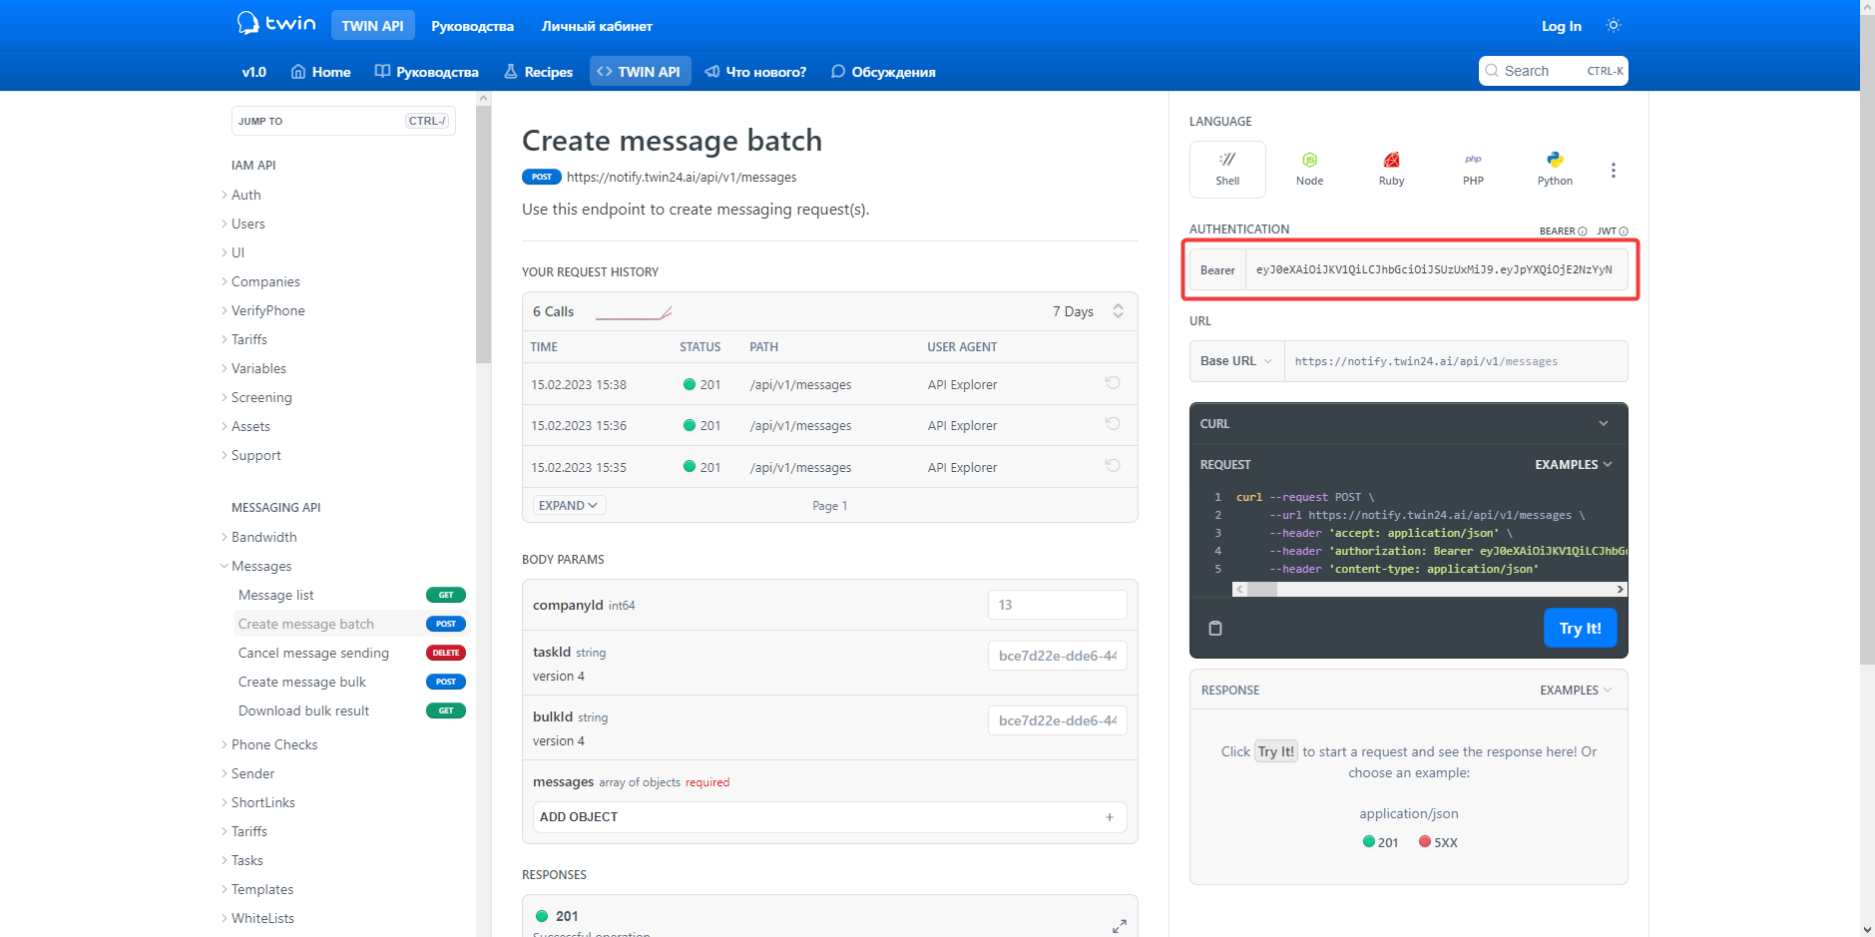The image size is (1875, 937).
Task: Select the Node language icon
Action: click(x=1309, y=169)
